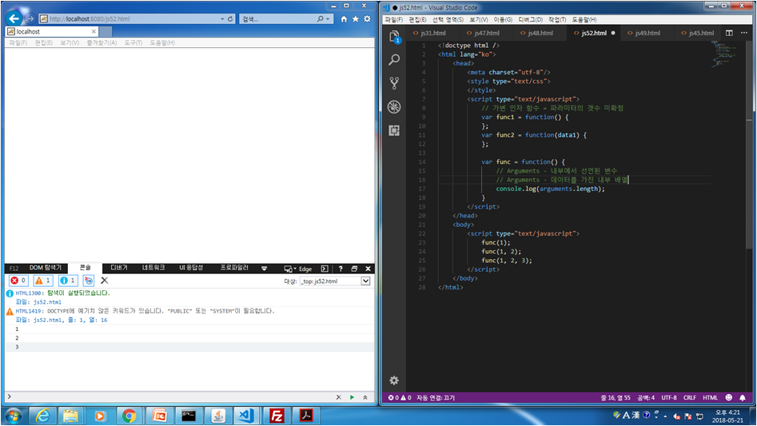This screenshot has height=426, width=757.
Task: Open the IE tools gear
Action: (367, 19)
